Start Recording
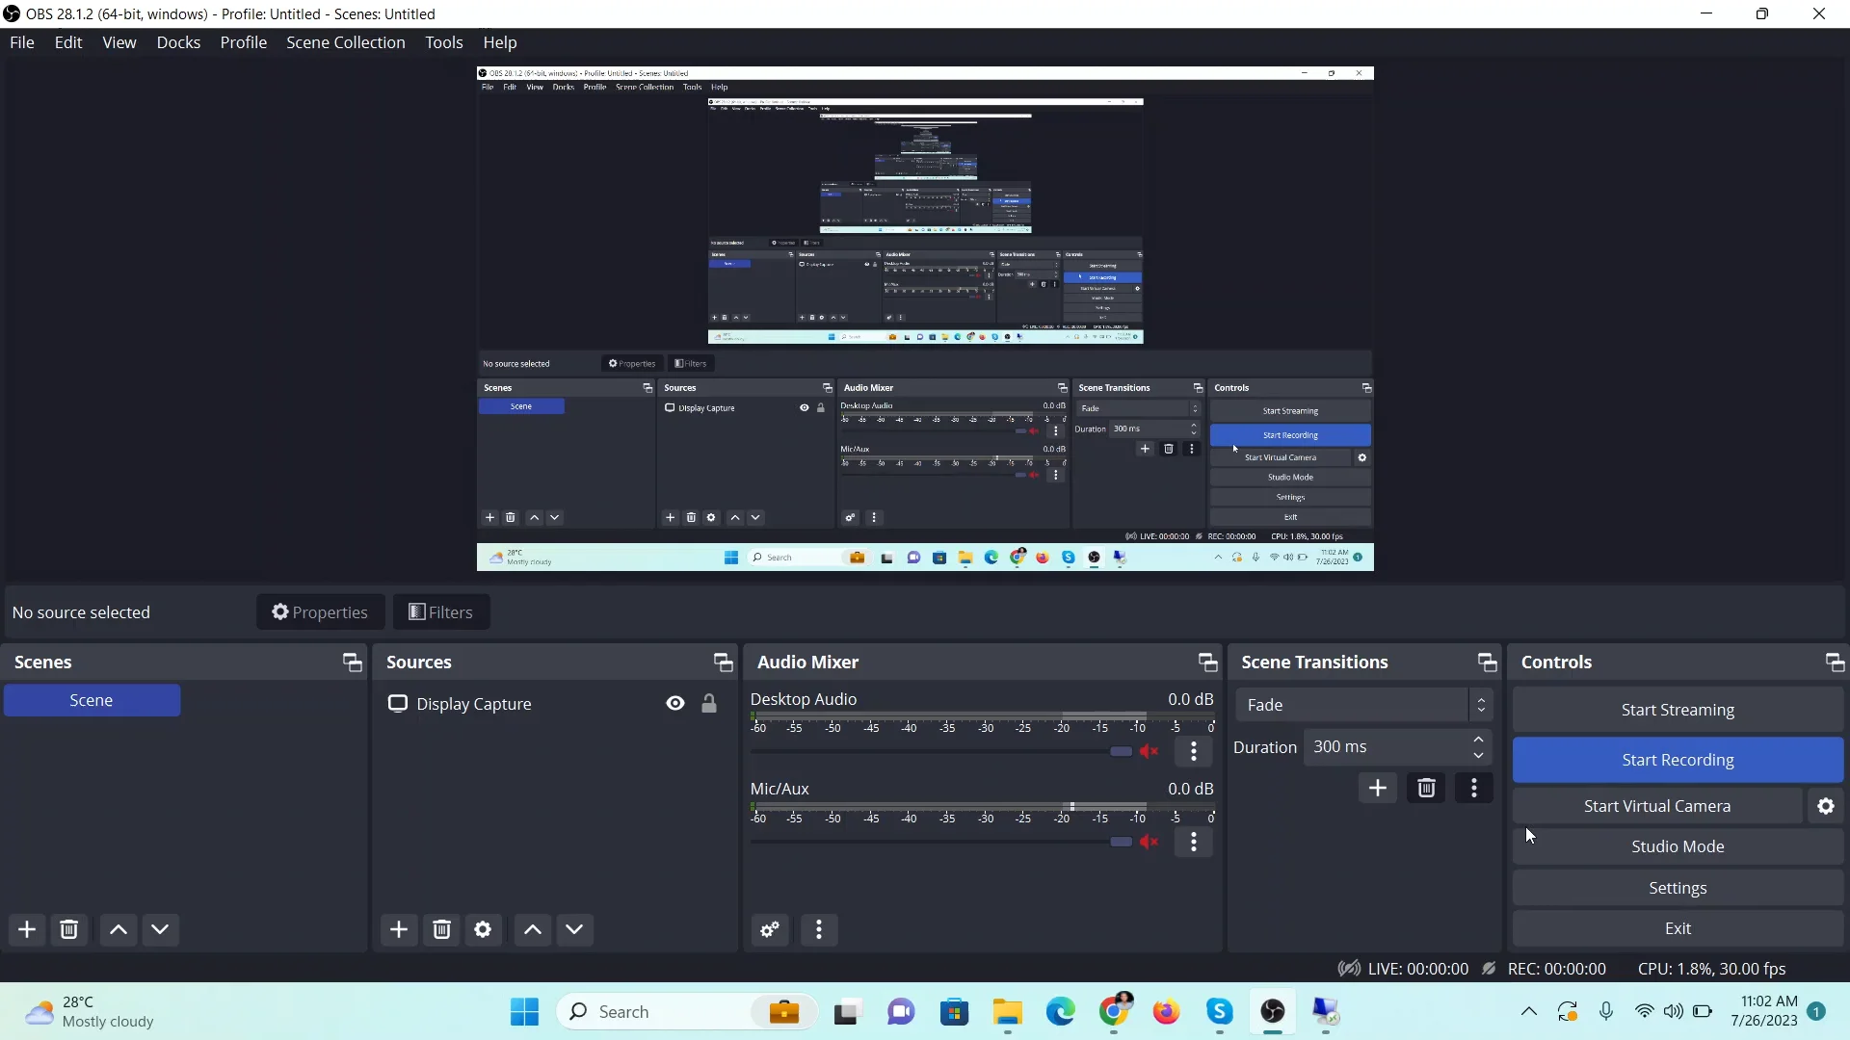 [x=1678, y=760]
